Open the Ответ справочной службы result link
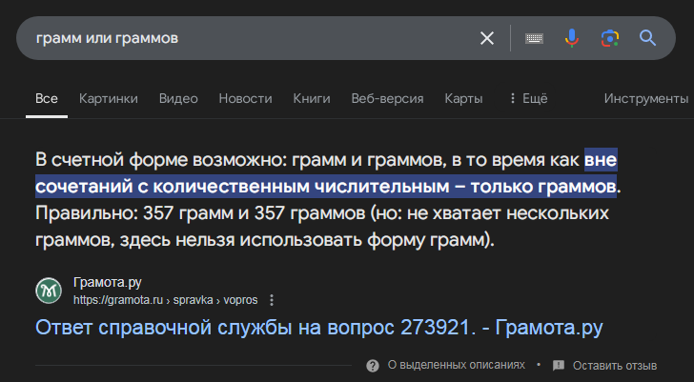The image size is (694, 382). coord(319,328)
